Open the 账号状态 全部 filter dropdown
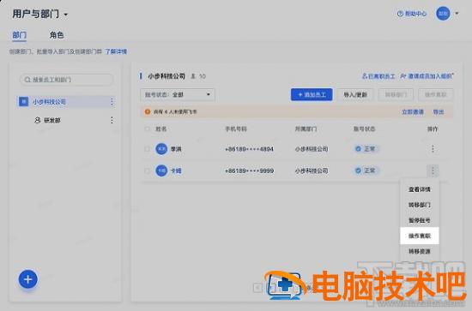472x311 pixels. pos(178,94)
